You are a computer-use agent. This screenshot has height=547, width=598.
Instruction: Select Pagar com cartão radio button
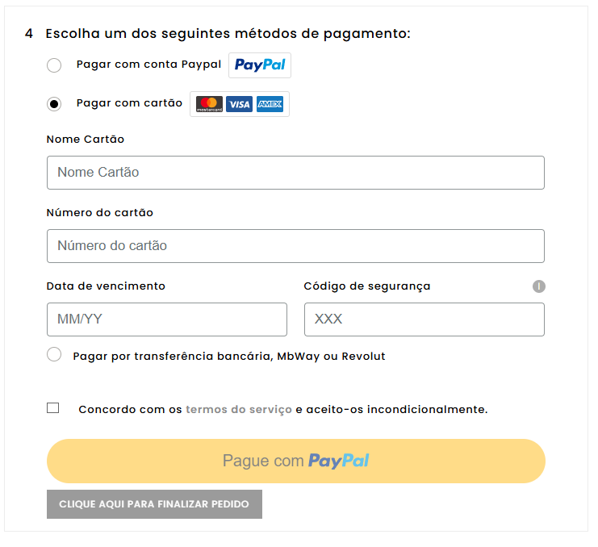pyautogui.click(x=54, y=104)
